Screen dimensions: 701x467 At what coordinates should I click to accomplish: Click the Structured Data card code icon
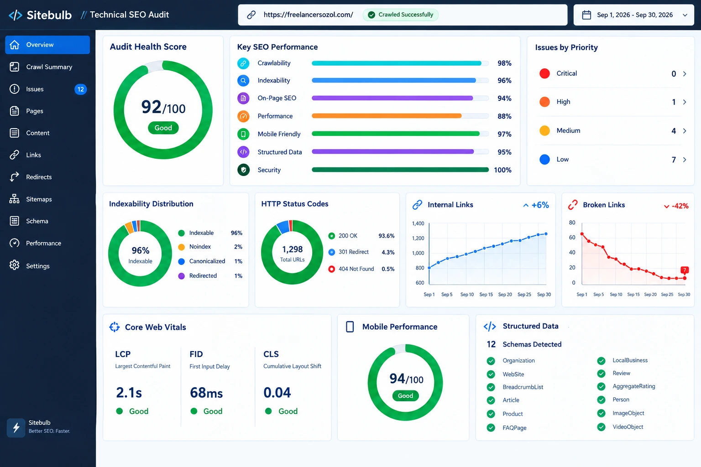490,327
